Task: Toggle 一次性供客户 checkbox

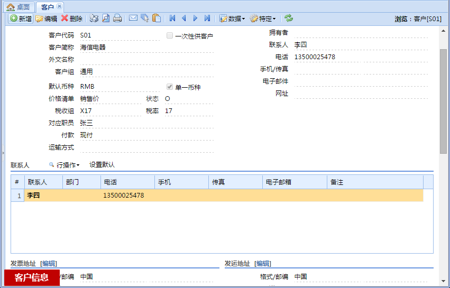Action: pos(170,35)
